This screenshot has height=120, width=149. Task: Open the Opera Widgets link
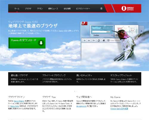19,101
